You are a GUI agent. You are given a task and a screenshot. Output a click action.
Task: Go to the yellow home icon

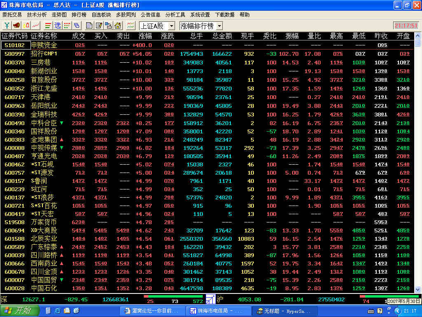(x=117, y=26)
